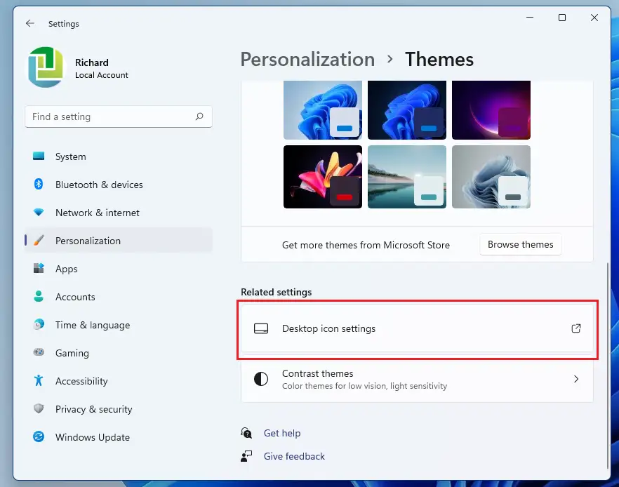Viewport: 619px width, 487px height.
Task: Click the Themes page vertical scrollbar
Action: pyautogui.click(x=608, y=365)
